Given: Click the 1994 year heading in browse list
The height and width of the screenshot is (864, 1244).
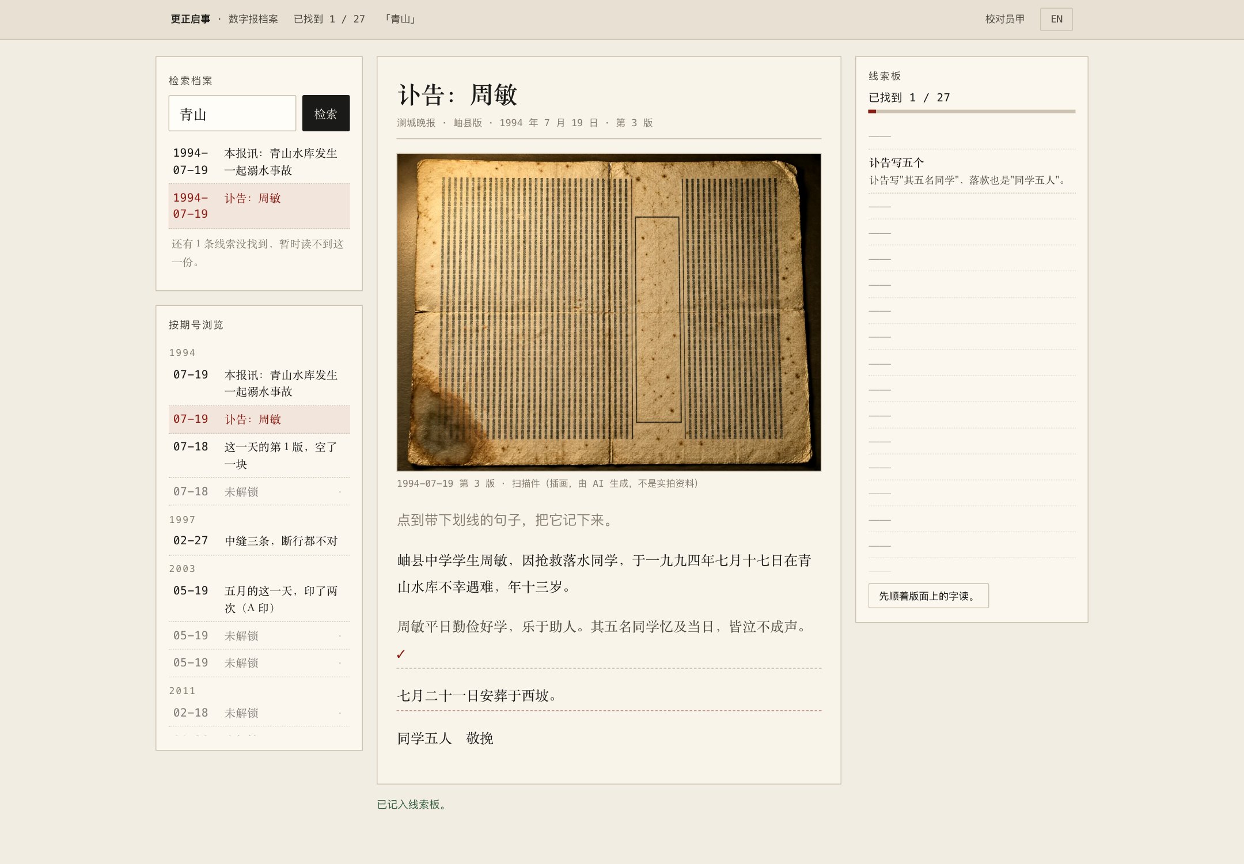Looking at the screenshot, I should (x=182, y=353).
